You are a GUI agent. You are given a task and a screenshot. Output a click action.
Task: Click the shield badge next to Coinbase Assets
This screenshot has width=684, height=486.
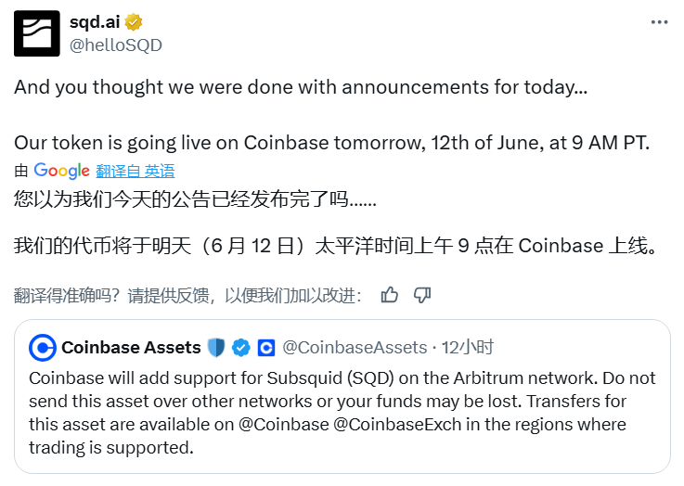pyautogui.click(x=216, y=348)
